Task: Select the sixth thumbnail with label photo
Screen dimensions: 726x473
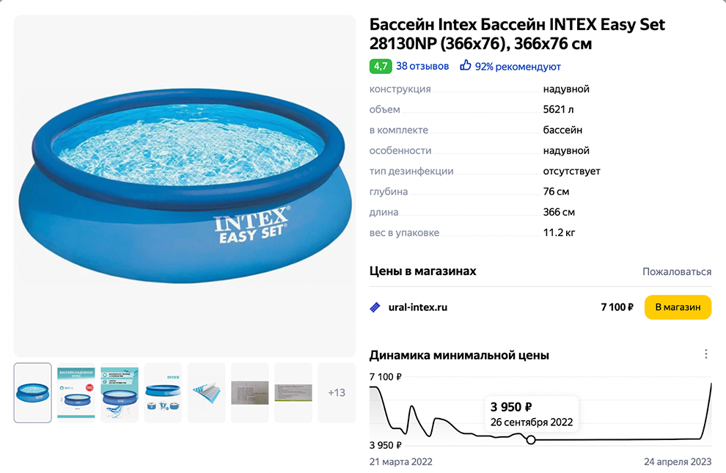Action: coord(250,392)
